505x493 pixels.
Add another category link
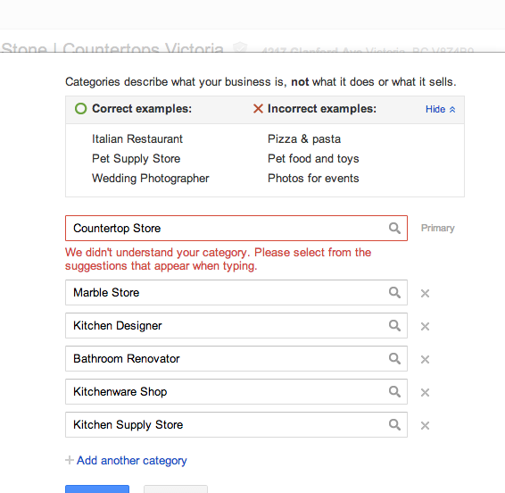132,461
